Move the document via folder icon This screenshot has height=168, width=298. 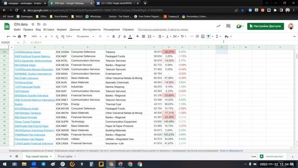point(39,24)
